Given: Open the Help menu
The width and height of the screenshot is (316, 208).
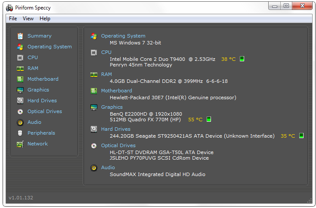Looking at the screenshot, I should tap(45, 19).
